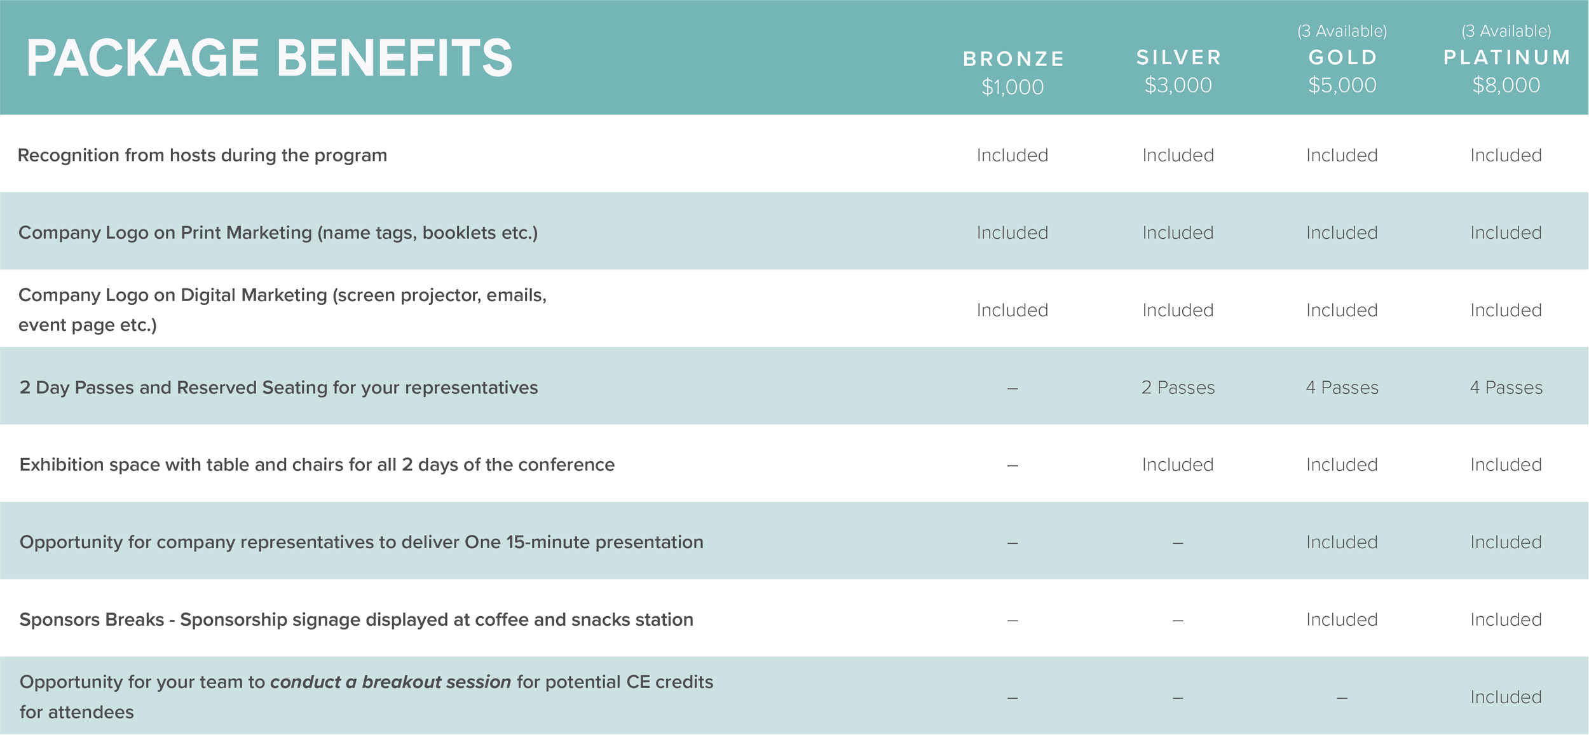Click the PLATINUM package heading
Screen dimensions: 1589x735
click(x=1506, y=58)
